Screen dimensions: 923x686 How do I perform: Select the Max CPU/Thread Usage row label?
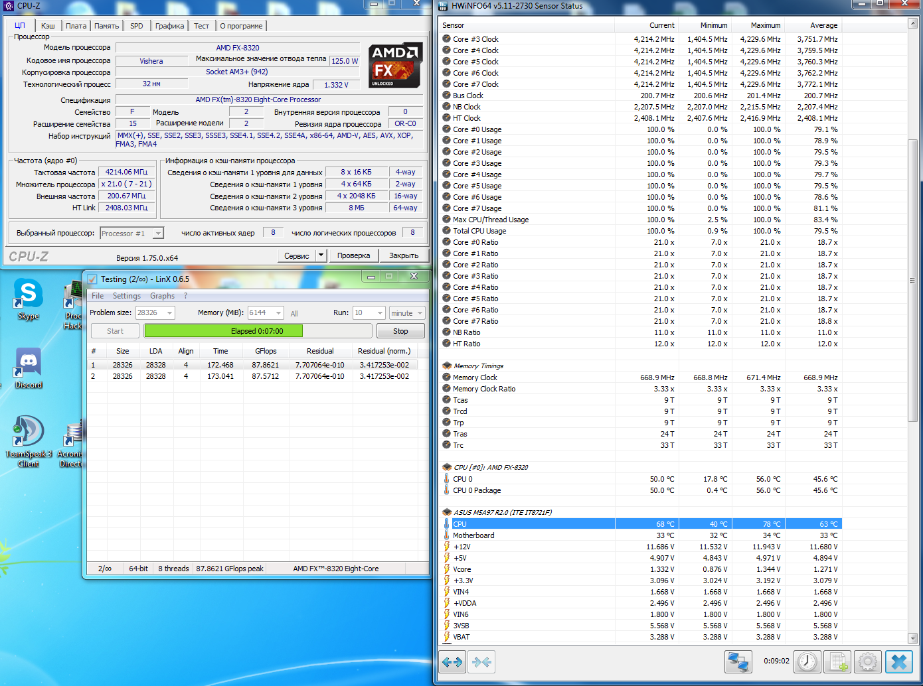point(491,220)
